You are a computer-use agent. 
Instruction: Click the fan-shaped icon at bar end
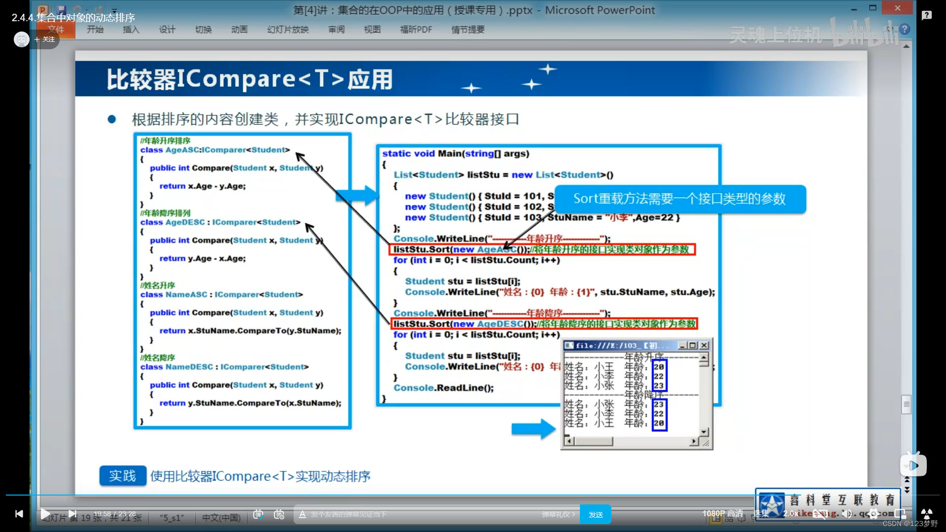click(926, 514)
